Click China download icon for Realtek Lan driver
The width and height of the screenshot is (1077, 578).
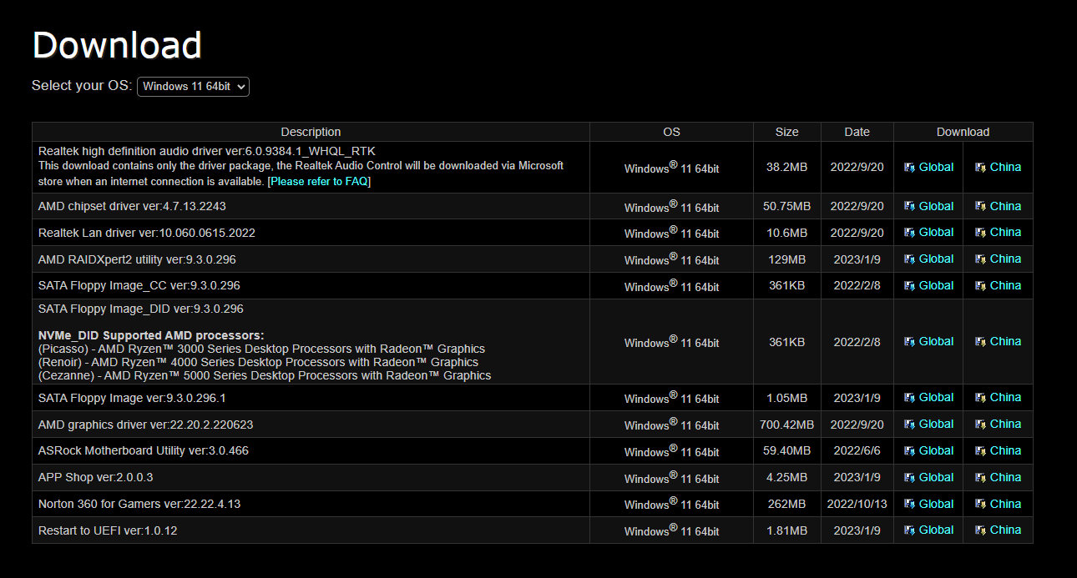point(980,232)
